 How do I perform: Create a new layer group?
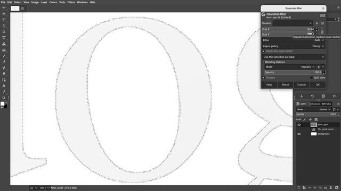(304, 188)
